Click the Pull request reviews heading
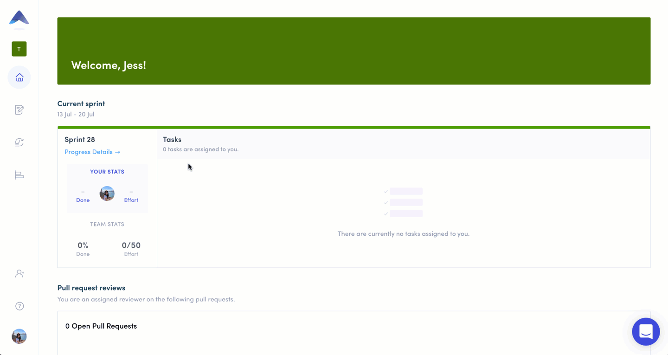 pos(91,288)
